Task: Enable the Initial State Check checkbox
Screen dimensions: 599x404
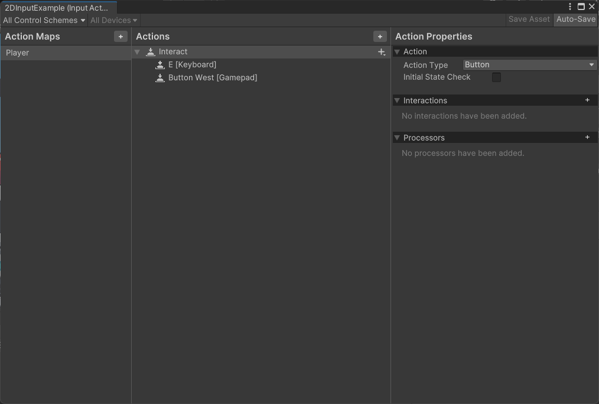Action: (496, 77)
